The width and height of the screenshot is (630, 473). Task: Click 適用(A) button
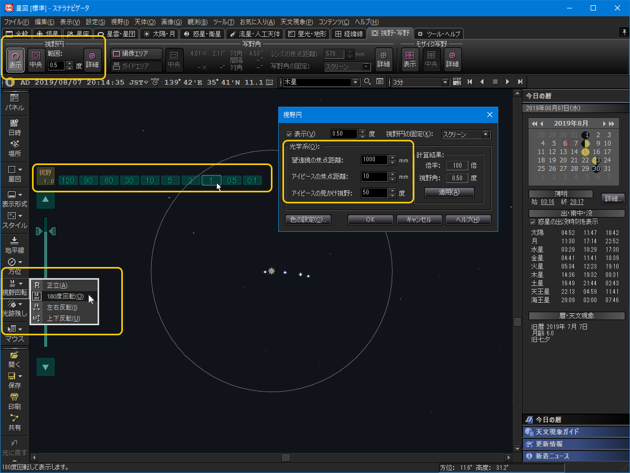(449, 192)
